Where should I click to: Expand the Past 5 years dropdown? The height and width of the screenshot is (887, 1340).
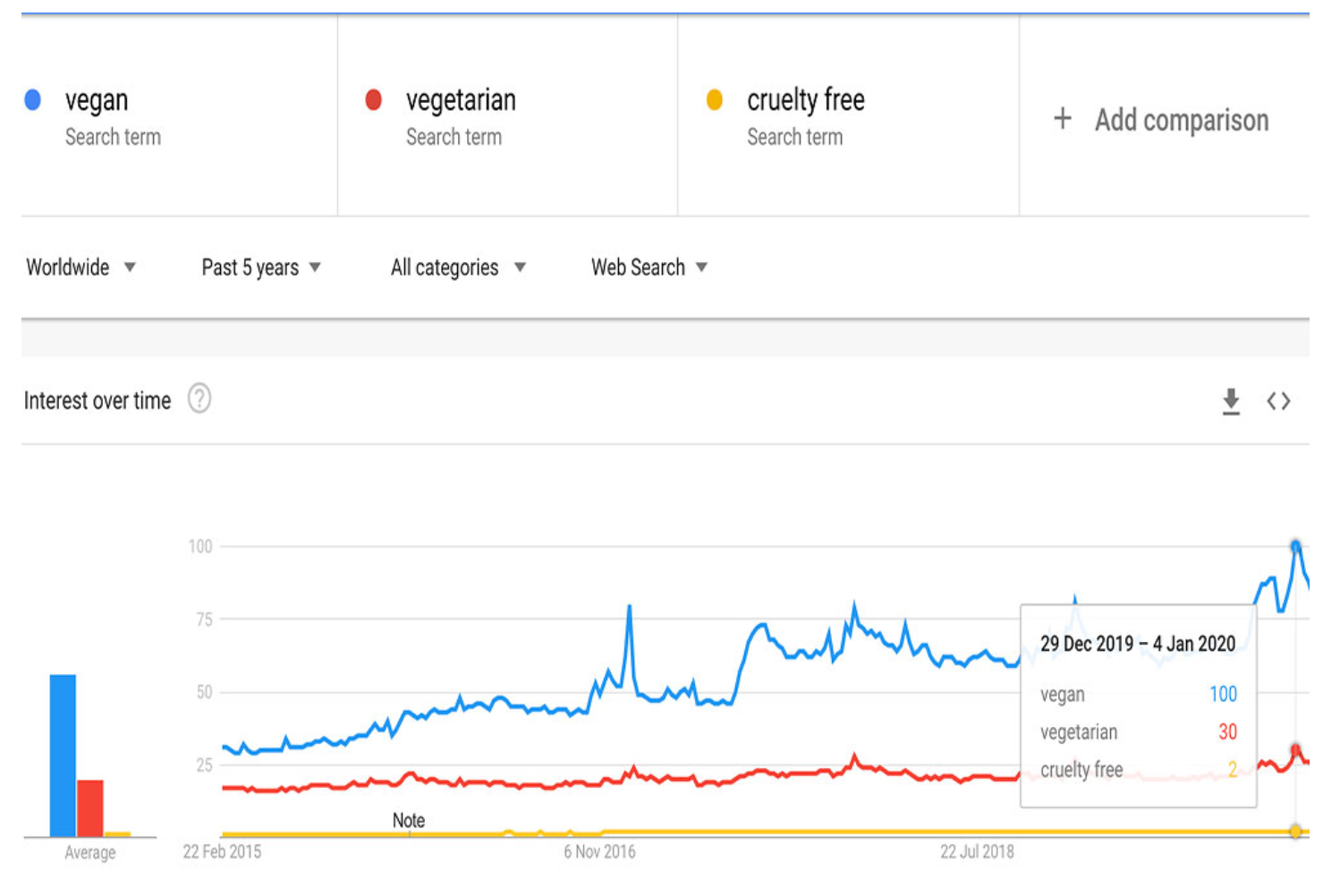coord(260,267)
